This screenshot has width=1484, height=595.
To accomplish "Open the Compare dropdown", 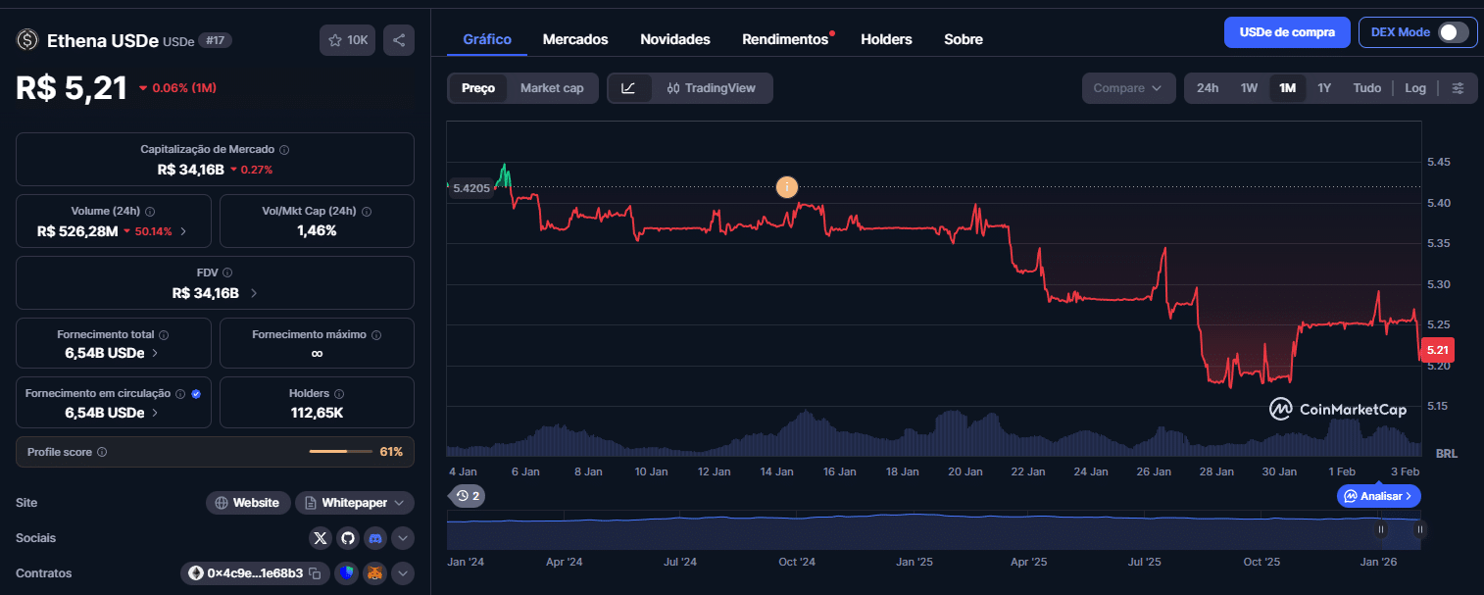I will point(1128,88).
